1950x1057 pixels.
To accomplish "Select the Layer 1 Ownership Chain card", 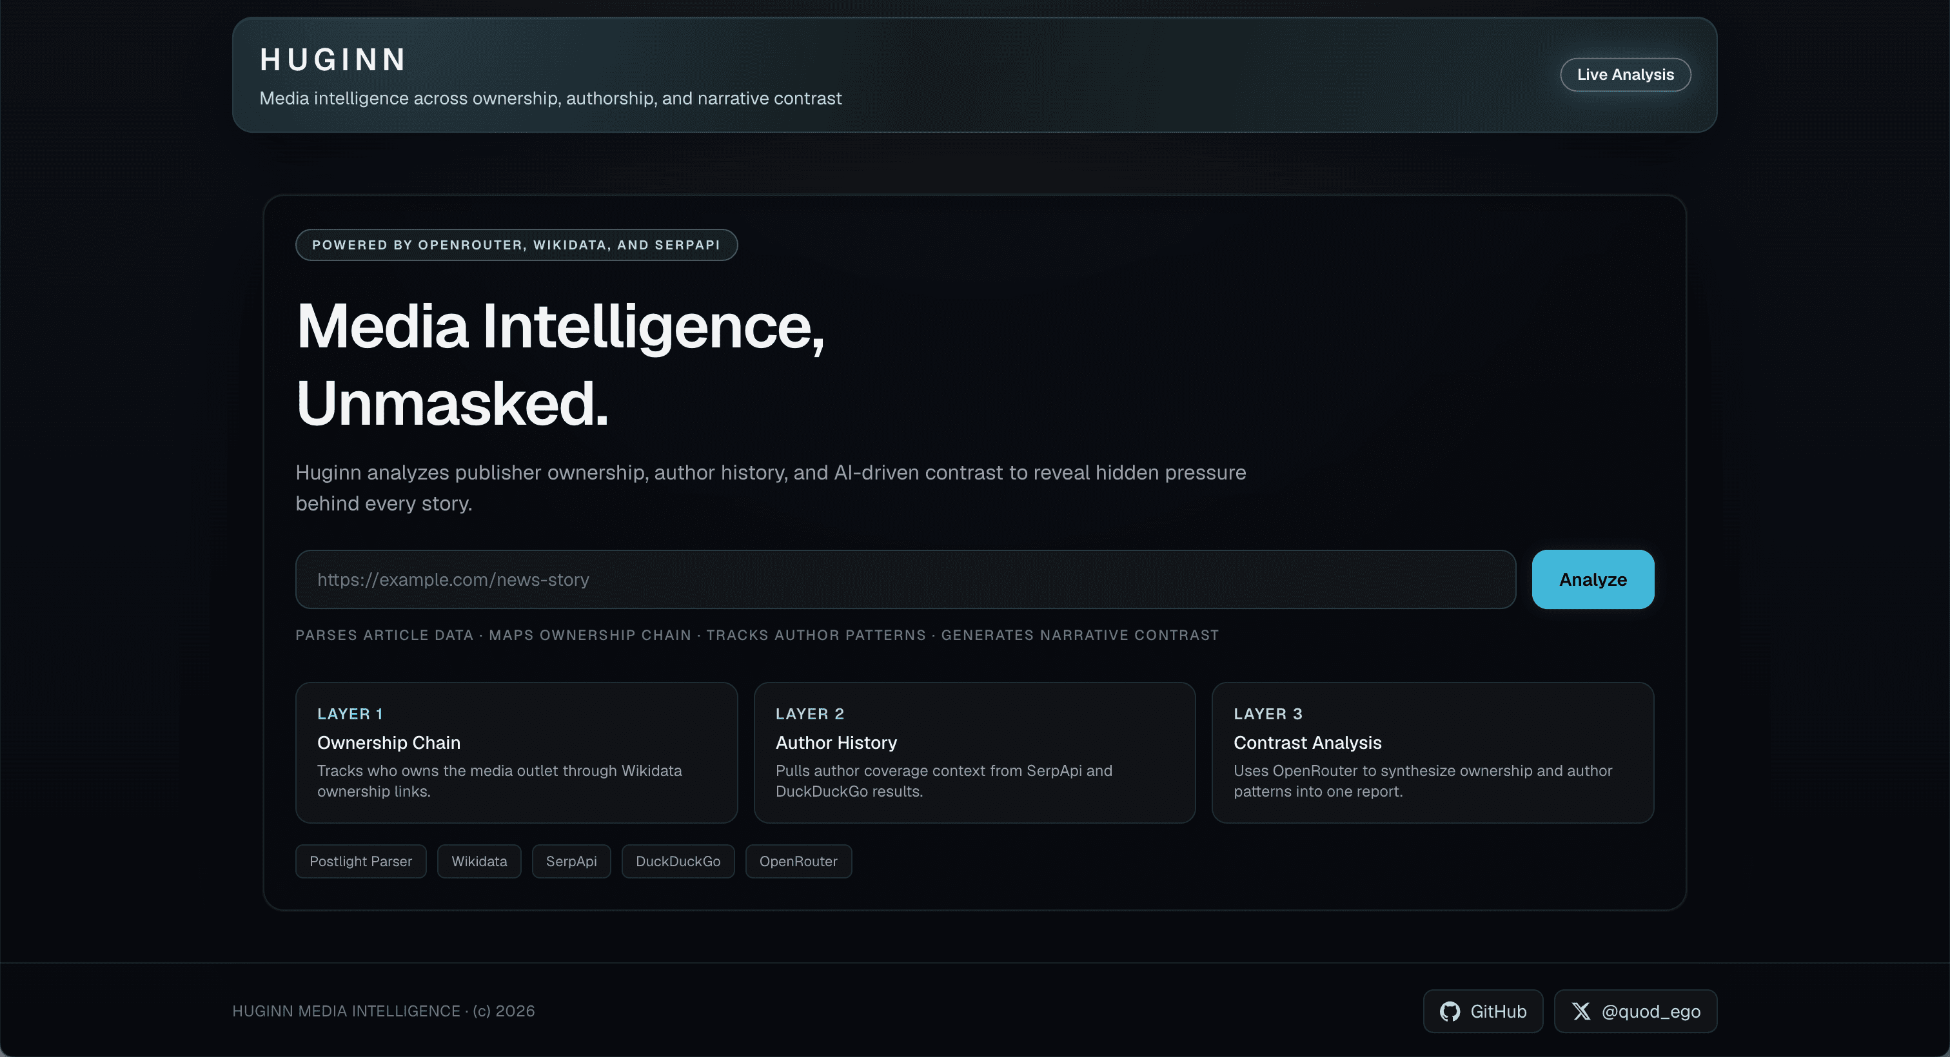I will click(x=517, y=752).
